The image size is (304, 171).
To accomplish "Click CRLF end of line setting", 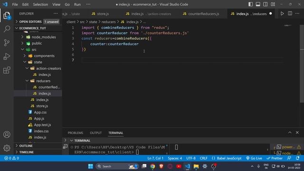I will (x=204, y=158).
